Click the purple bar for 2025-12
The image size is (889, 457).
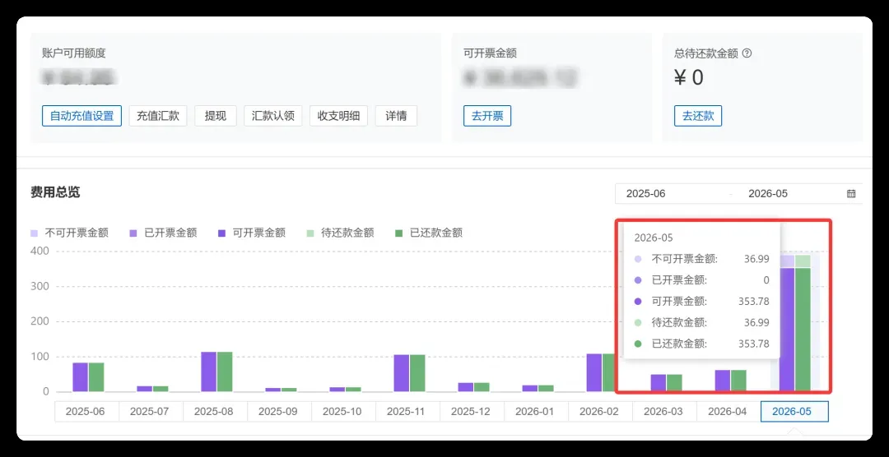465,387
